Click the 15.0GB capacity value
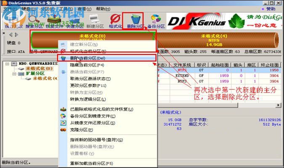284x168 pixels. point(175,120)
